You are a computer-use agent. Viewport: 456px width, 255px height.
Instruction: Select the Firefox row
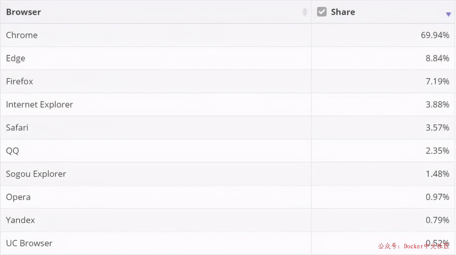pyautogui.click(x=20, y=81)
